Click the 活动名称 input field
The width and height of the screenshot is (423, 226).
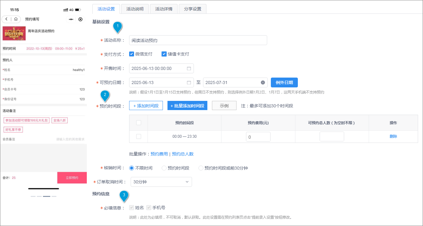198,40
